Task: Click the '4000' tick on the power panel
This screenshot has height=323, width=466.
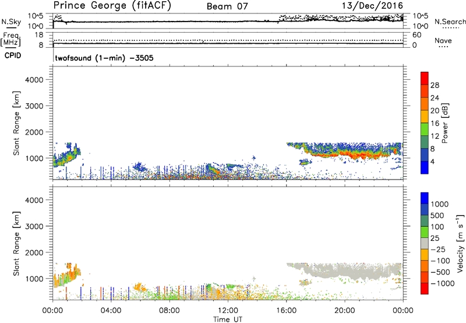Action: (34, 80)
